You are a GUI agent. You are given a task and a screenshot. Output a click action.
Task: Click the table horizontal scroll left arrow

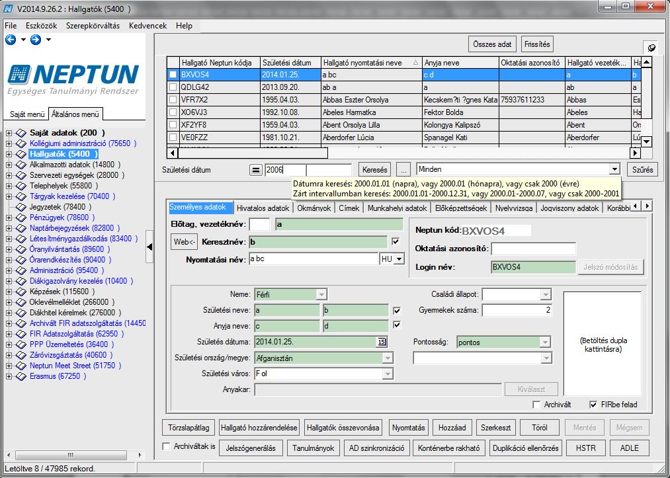(x=172, y=153)
